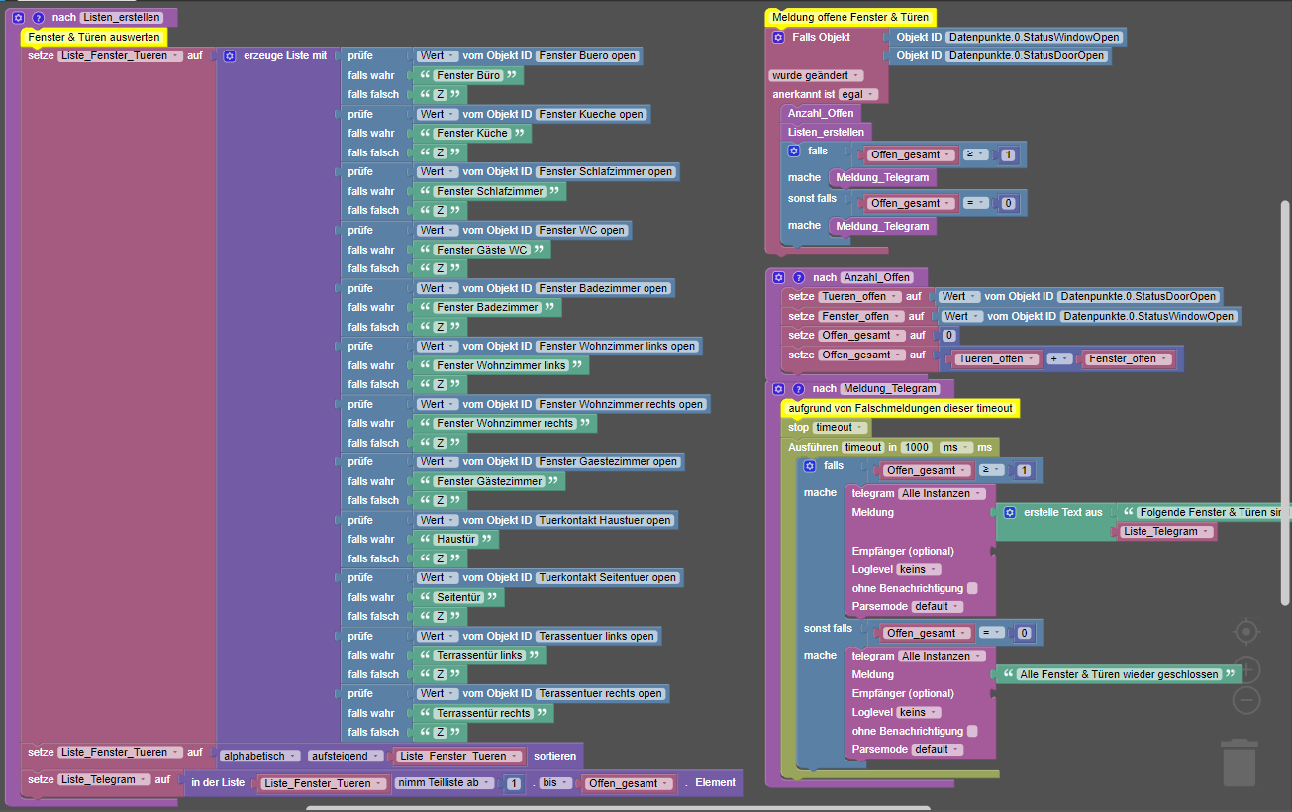Open '+' operator dropdown between Tueren_offen and Fenster_offen
The height and width of the screenshot is (812, 1292).
tap(1059, 358)
